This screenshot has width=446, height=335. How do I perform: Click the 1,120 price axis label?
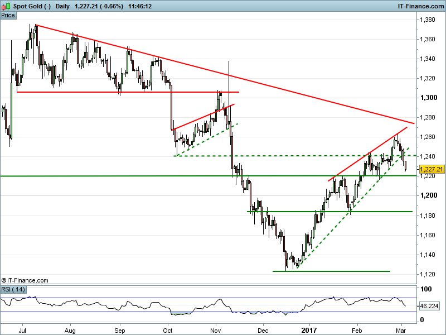428,274
